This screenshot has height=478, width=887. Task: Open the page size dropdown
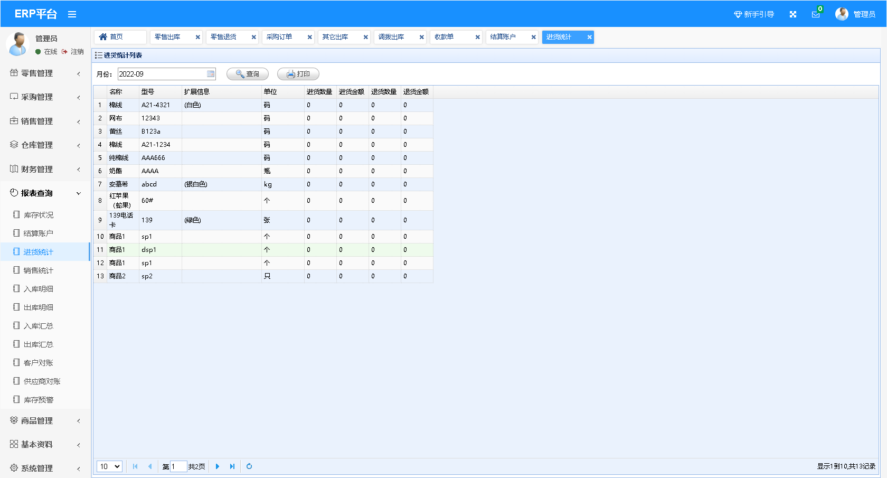tap(110, 466)
